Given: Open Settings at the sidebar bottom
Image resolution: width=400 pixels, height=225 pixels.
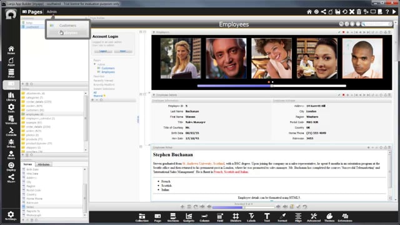Looking at the screenshot, I should click(x=11, y=216).
